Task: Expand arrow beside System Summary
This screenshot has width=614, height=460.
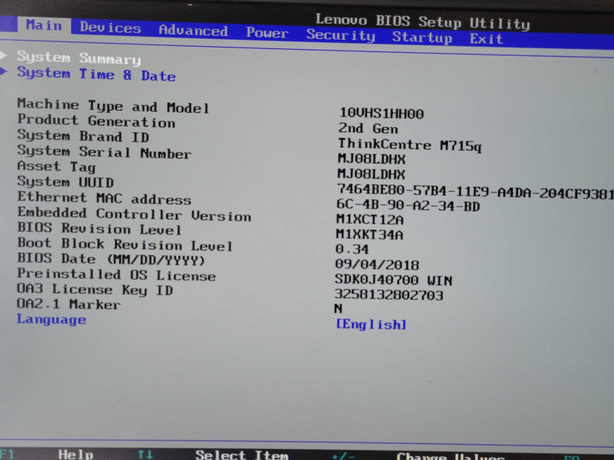Action: coord(4,55)
